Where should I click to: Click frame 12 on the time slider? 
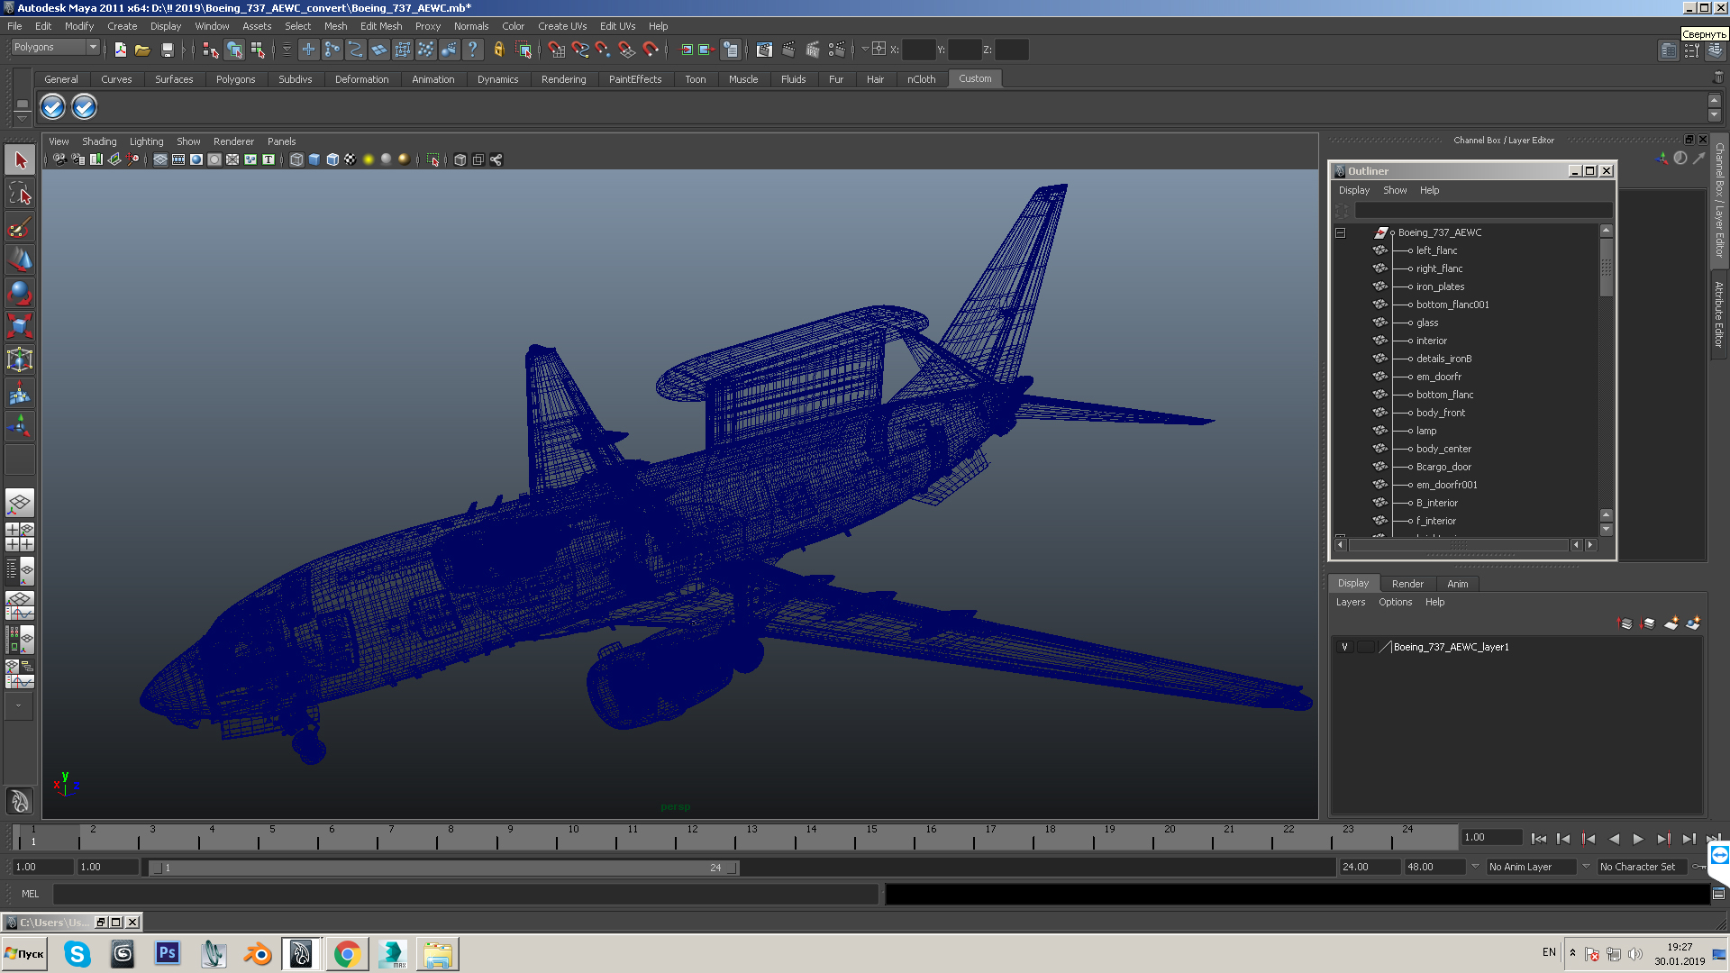click(690, 840)
